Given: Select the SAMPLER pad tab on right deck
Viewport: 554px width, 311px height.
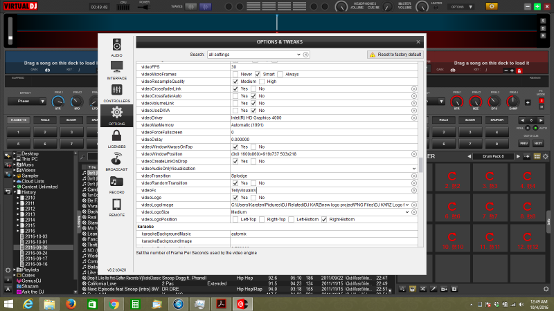Looking at the screenshot, I should coord(497,120).
